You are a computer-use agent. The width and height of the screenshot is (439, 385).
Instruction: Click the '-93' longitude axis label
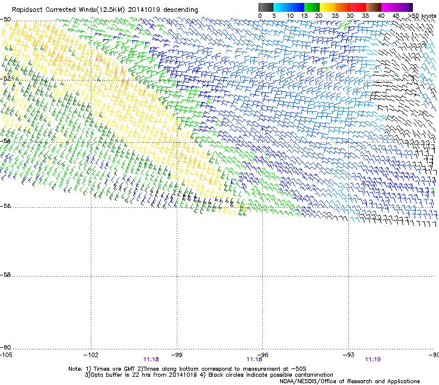tap(349, 355)
